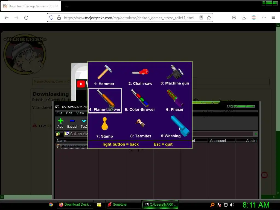Bookmark this page with the star
The height and width of the screenshot is (210, 280).
(209, 18)
